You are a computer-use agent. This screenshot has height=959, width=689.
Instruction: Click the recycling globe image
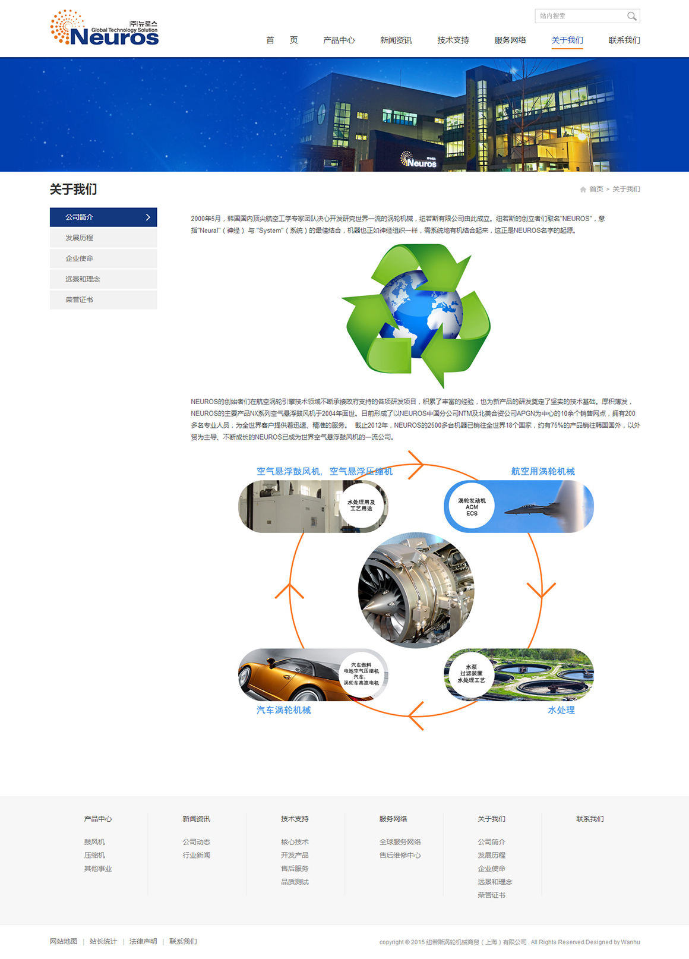click(416, 315)
